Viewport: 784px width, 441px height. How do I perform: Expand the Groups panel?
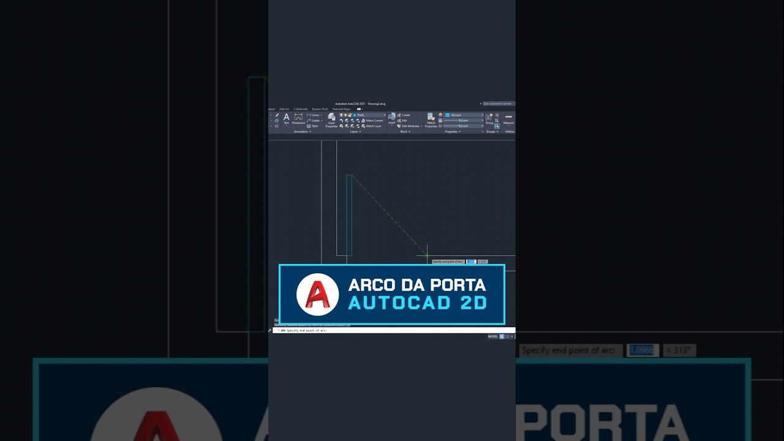coord(492,132)
